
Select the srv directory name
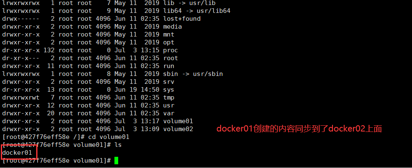(168, 82)
